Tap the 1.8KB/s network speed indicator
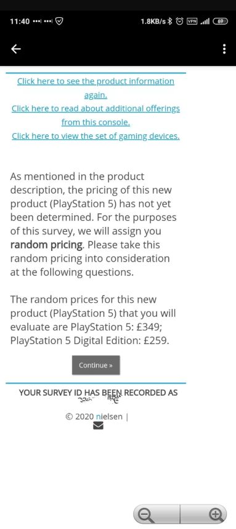236x529 pixels. click(x=153, y=21)
